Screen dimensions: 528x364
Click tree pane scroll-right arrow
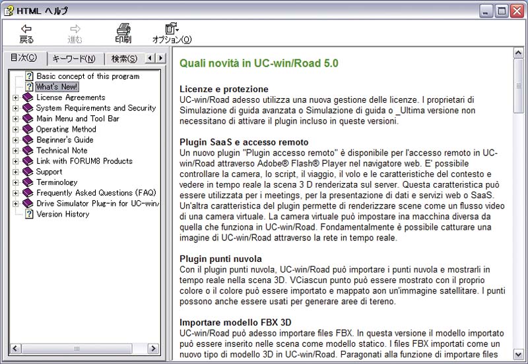click(x=153, y=348)
